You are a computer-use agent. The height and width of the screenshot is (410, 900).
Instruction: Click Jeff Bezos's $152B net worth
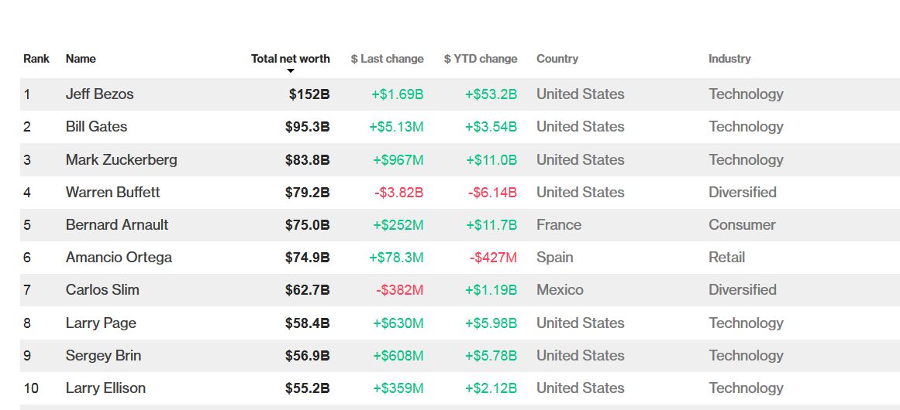[309, 94]
